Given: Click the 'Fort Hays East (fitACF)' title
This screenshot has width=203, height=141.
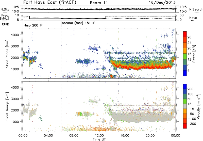Looking at the screenshot, I should point(50,2).
